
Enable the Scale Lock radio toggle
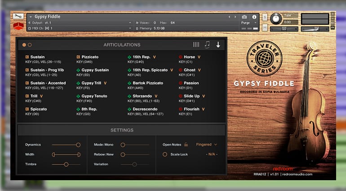coord(165,154)
